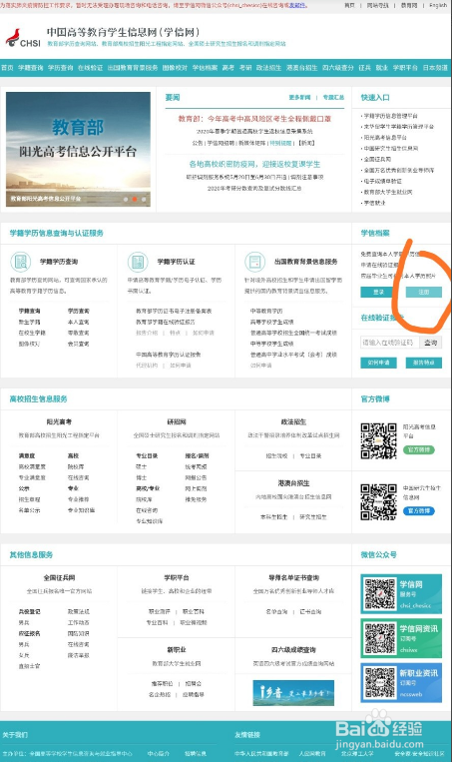The image size is (452, 762).
Task: Open the 各地高校织密防疫网 headline
Action: pyautogui.click(x=254, y=164)
